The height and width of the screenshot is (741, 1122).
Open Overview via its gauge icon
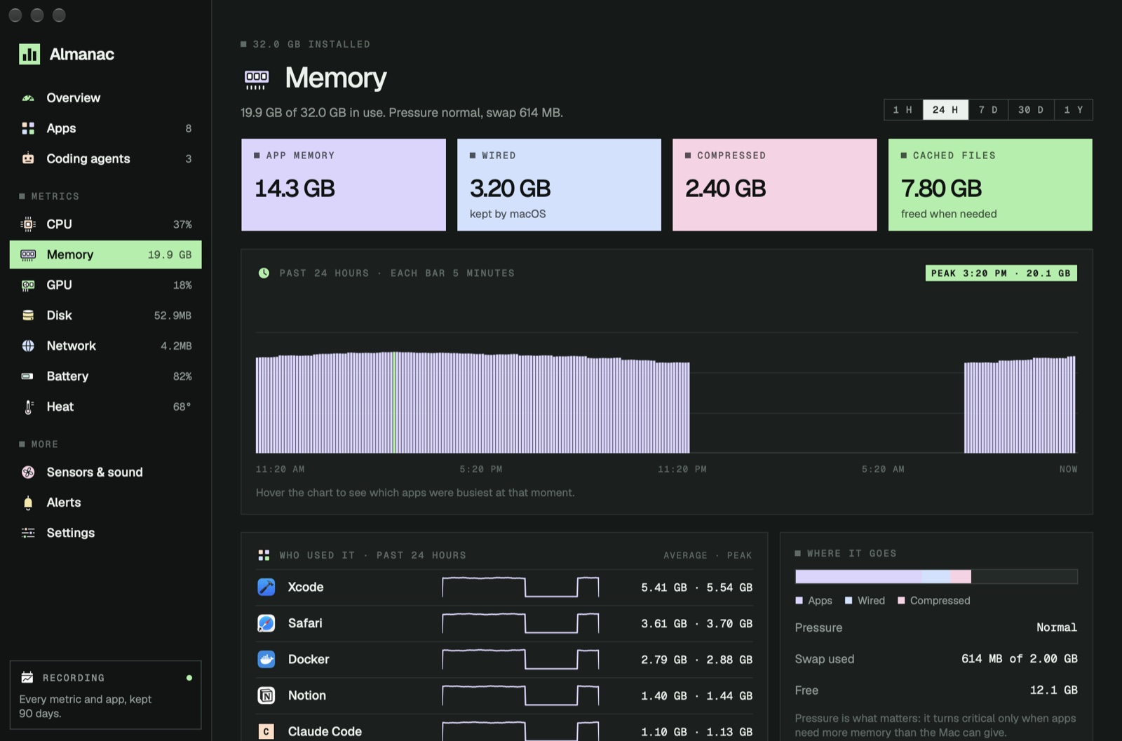[x=28, y=98]
